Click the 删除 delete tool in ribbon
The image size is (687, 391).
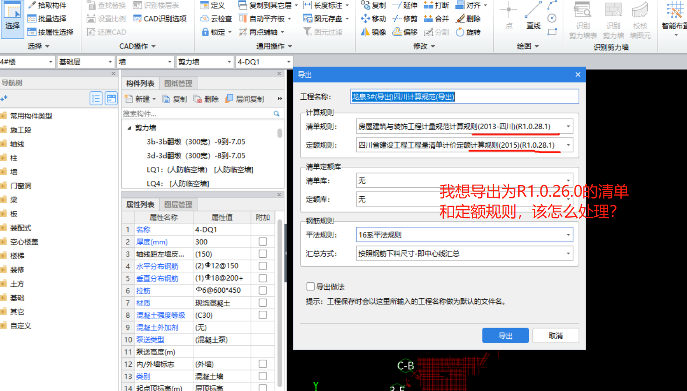(x=468, y=19)
